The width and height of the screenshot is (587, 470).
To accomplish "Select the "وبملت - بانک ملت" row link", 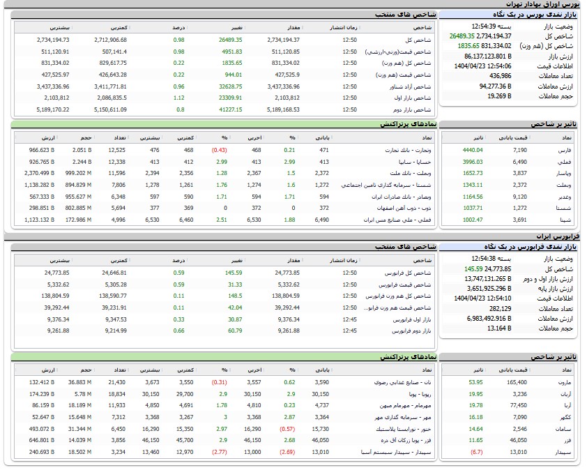I will click(411, 174).
